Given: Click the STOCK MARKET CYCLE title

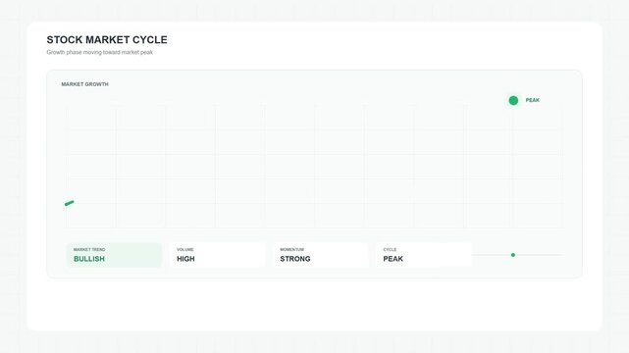Looking at the screenshot, I should tap(107, 39).
